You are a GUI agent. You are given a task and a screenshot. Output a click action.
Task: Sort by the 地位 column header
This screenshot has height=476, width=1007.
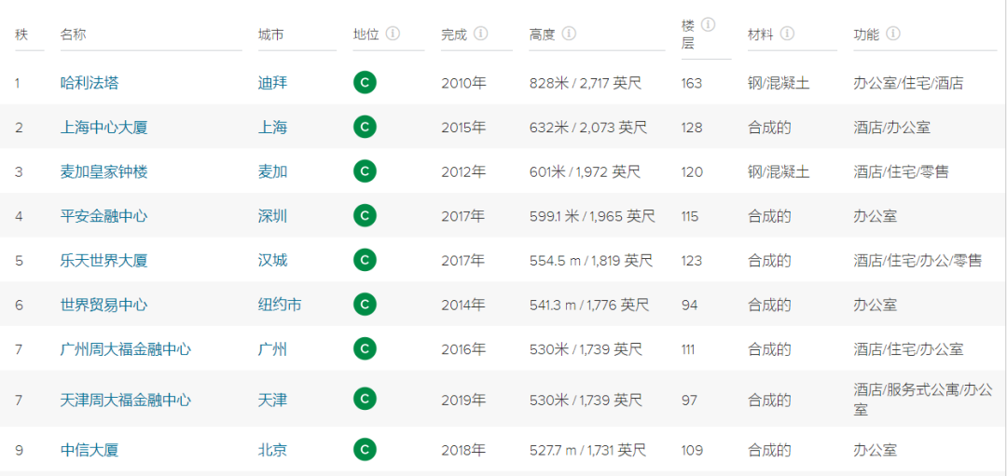(x=366, y=34)
